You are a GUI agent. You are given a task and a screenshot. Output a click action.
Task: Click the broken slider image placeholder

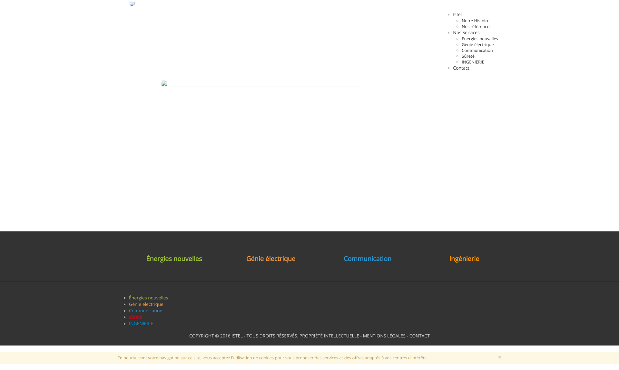(x=260, y=83)
